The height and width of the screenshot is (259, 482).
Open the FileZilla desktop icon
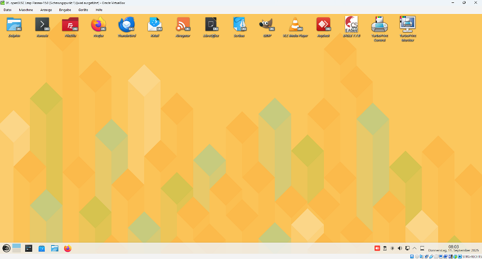(70, 25)
